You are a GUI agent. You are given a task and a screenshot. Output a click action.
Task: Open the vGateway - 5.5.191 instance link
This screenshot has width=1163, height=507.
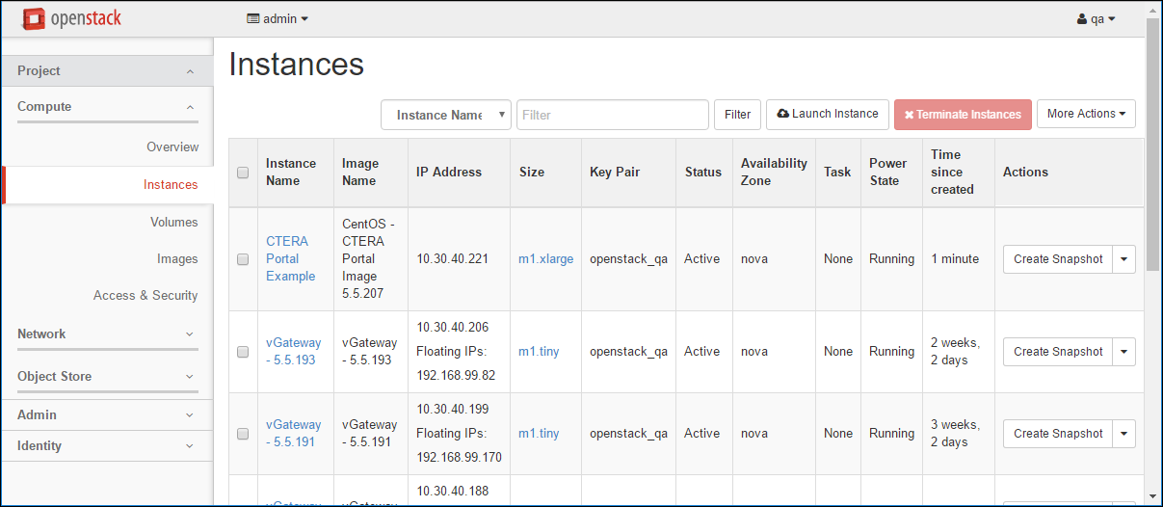pos(294,434)
